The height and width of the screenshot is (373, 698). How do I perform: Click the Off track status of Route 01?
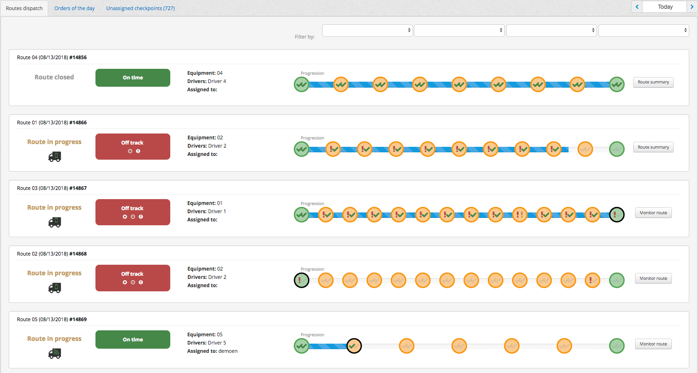pyautogui.click(x=133, y=146)
